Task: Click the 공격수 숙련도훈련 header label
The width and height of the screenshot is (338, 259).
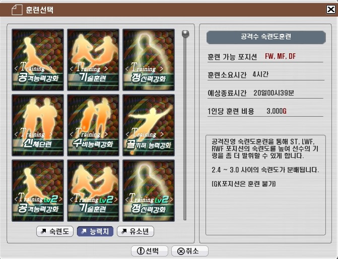Action: click(266, 37)
